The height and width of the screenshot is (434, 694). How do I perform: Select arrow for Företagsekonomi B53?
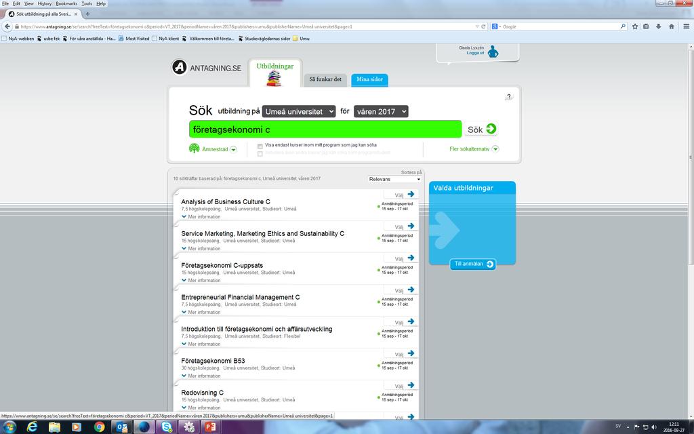(411, 353)
